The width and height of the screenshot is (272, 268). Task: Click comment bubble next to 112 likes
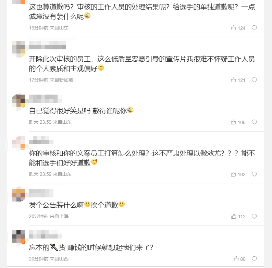point(254,216)
